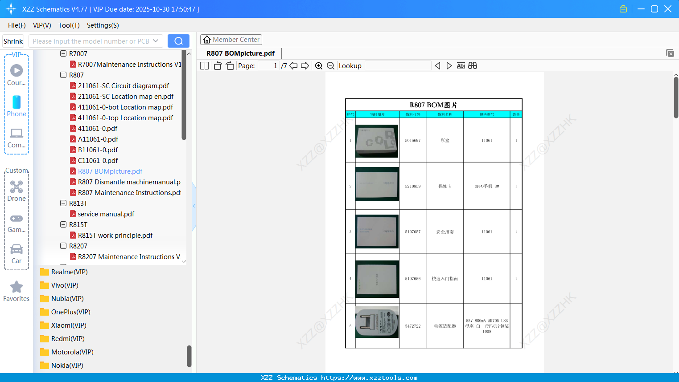Open R815T work principle.pdf
The height and width of the screenshot is (382, 679).
[115, 235]
